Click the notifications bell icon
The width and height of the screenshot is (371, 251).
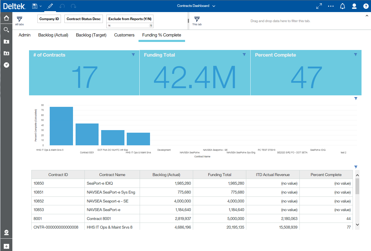(342, 6)
